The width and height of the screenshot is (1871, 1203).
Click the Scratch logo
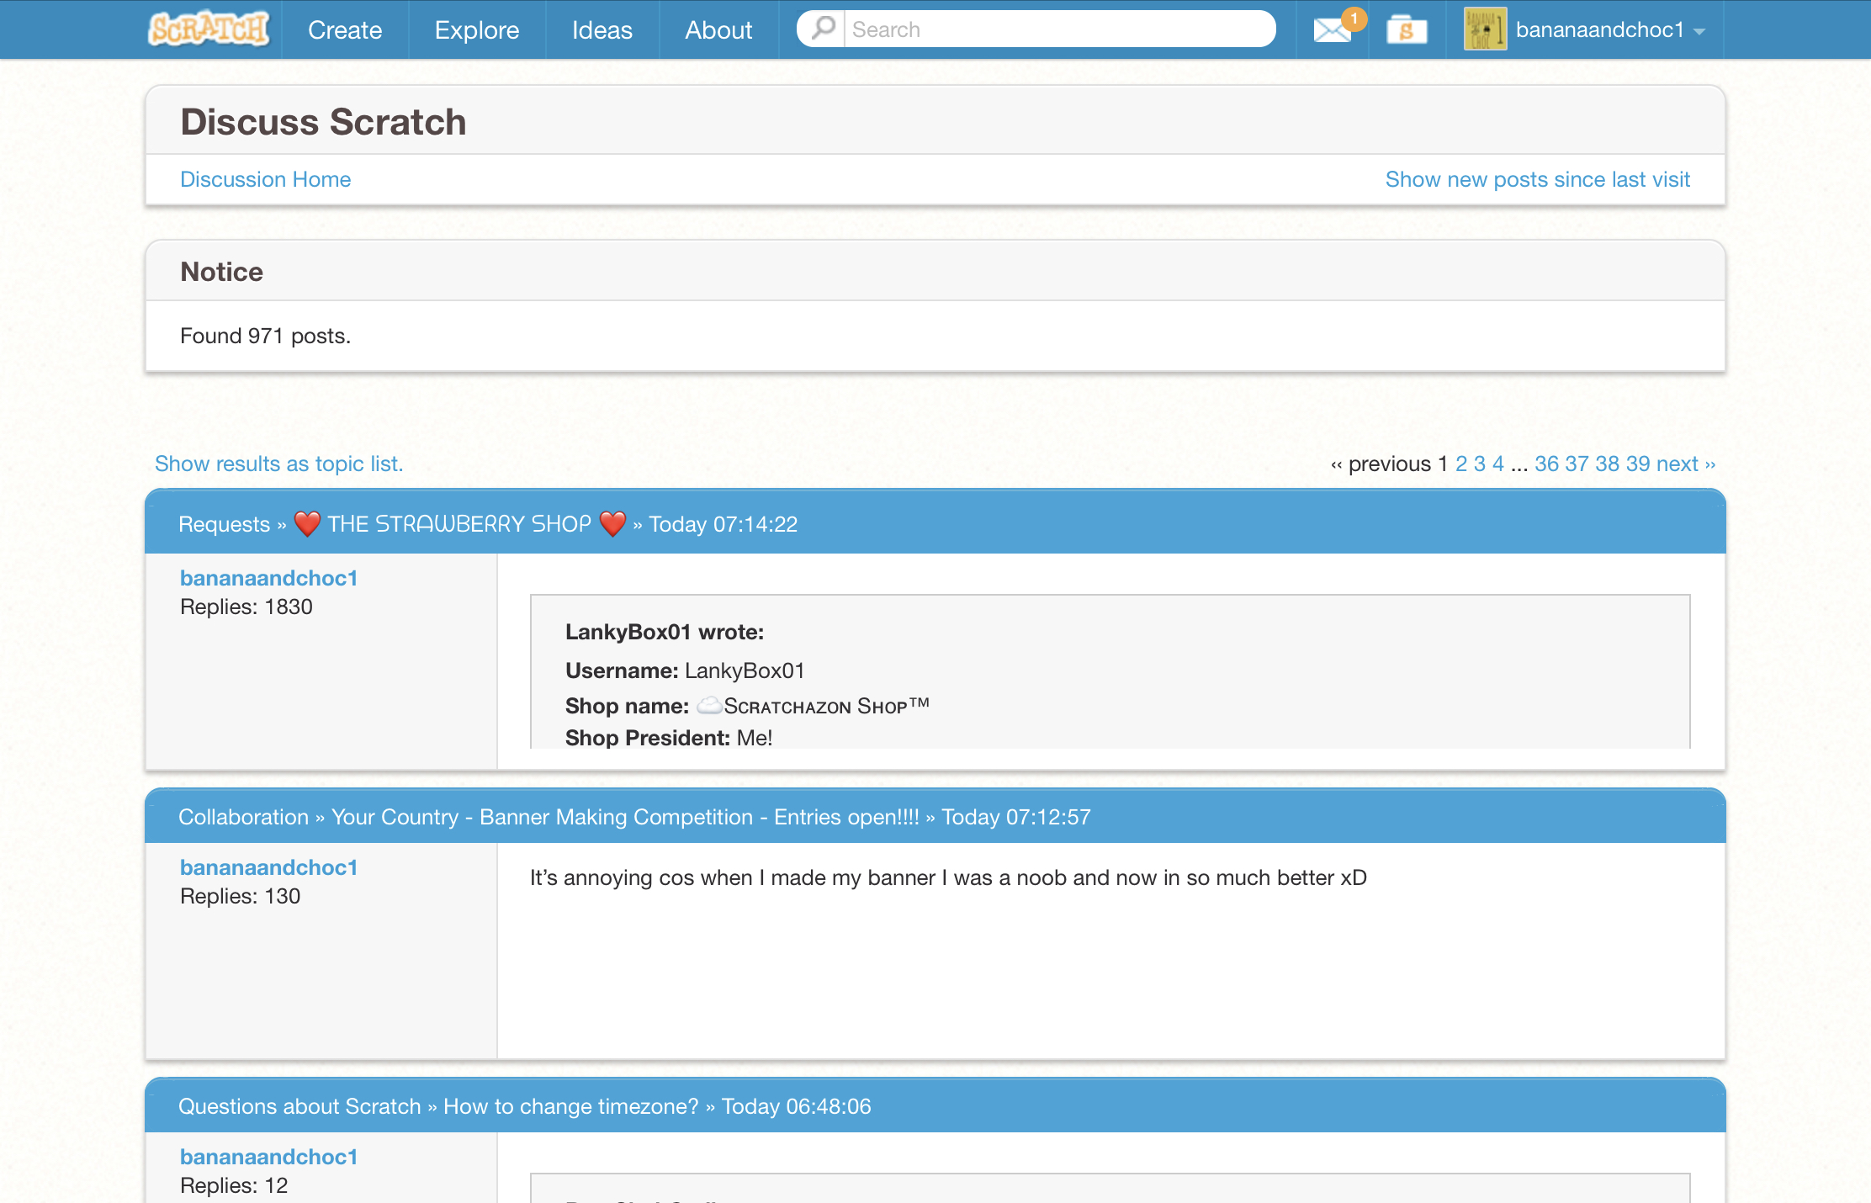click(209, 29)
